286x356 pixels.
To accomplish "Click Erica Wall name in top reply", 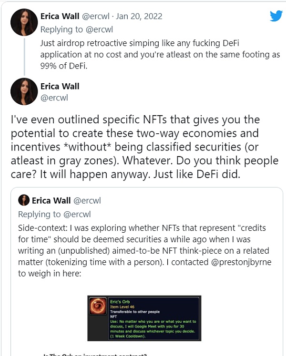I will [60, 16].
